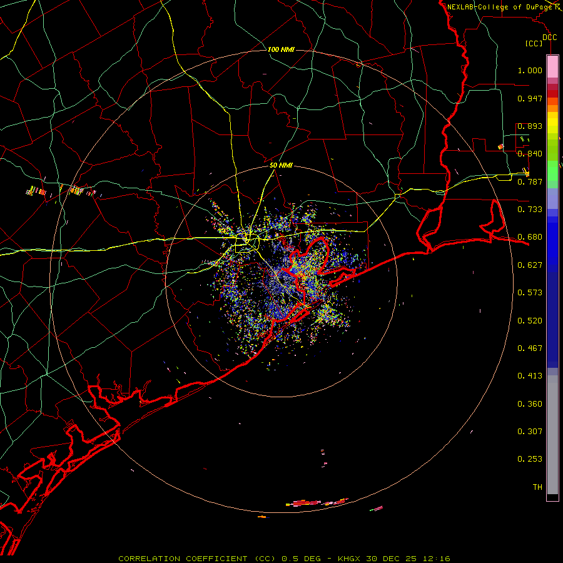Click the DCC product label
This screenshot has width=563, height=563.
pyautogui.click(x=550, y=38)
